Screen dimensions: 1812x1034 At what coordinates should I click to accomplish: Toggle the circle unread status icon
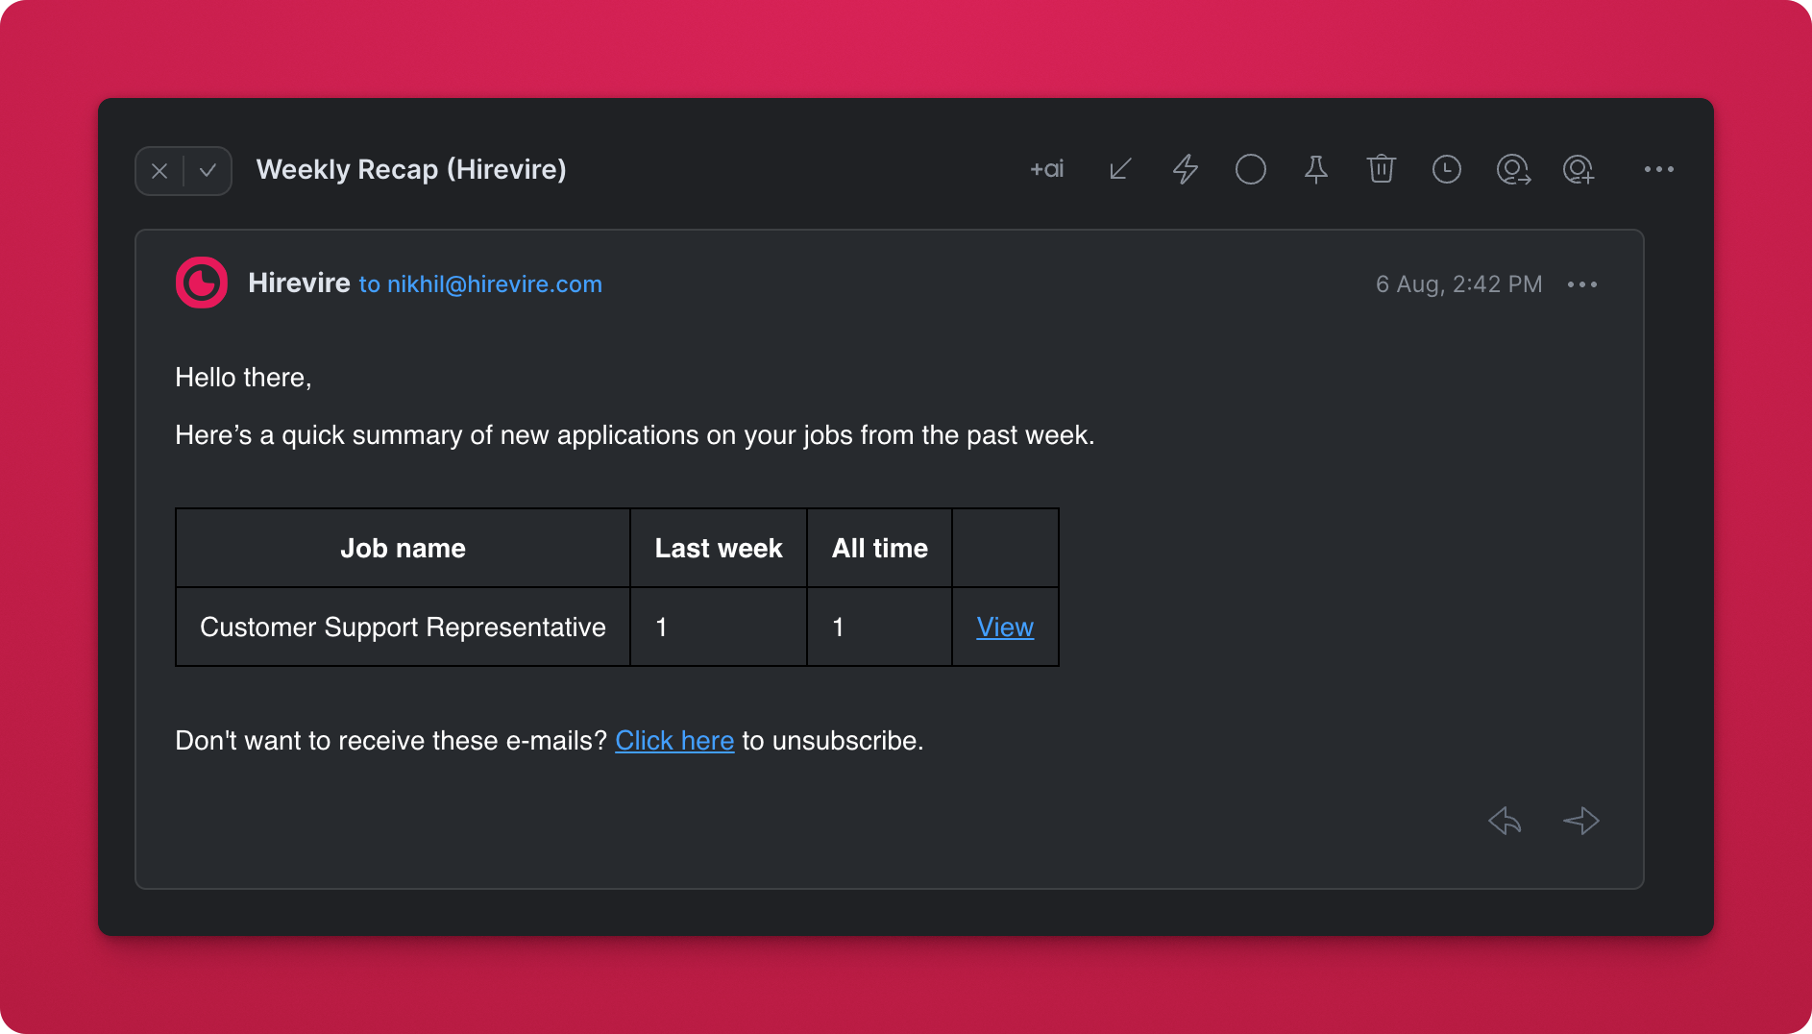1250,170
